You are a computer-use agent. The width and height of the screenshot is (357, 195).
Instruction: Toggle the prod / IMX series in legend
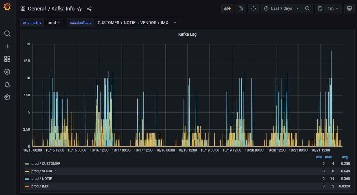click(x=40, y=186)
